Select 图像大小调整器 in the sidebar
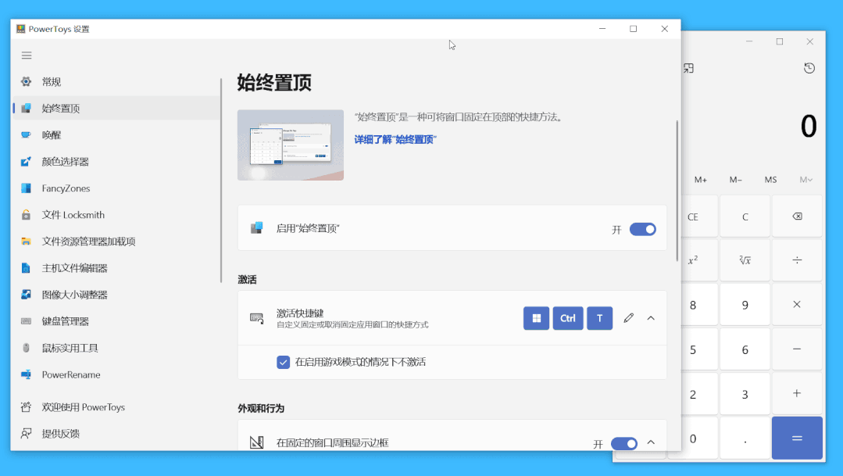 click(x=116, y=295)
